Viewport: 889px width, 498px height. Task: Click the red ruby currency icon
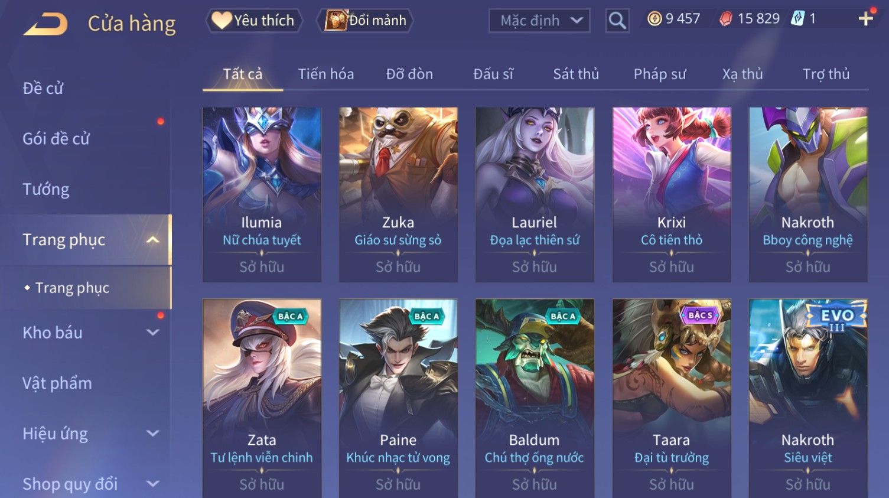725,19
